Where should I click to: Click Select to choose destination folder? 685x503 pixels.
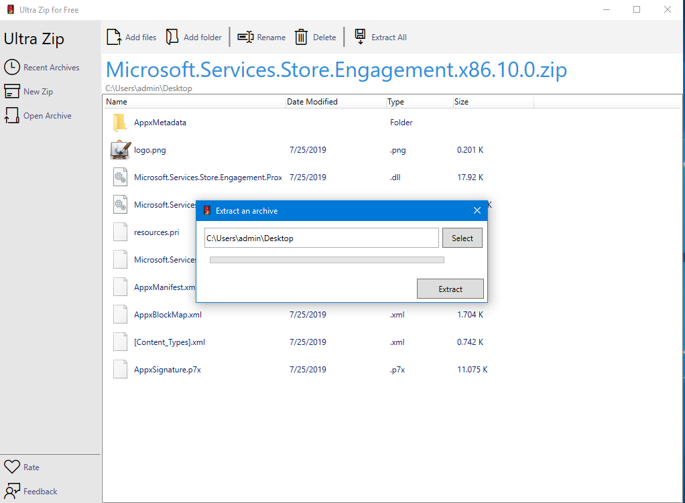(462, 238)
